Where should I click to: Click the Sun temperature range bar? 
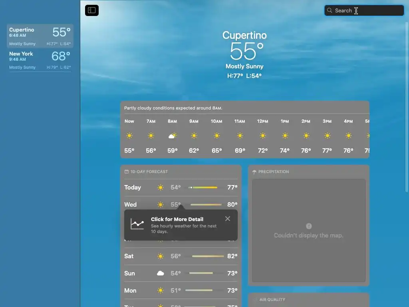201,273
